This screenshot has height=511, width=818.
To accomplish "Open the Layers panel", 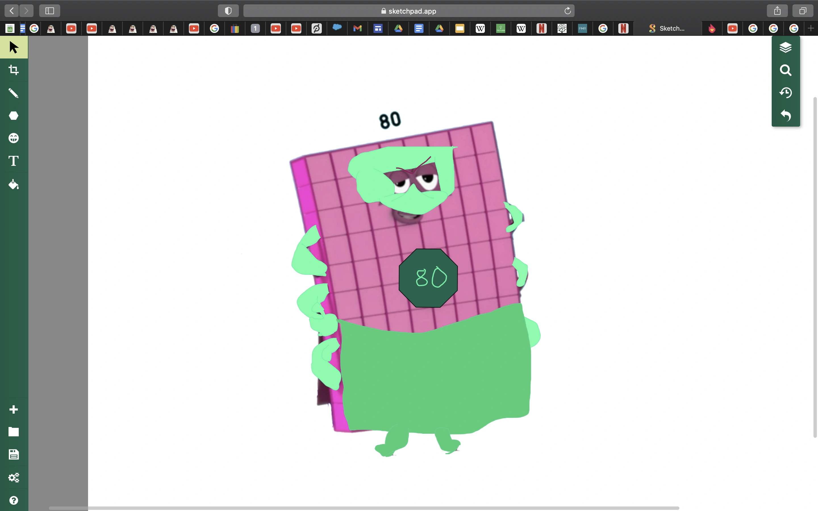I will click(x=785, y=47).
